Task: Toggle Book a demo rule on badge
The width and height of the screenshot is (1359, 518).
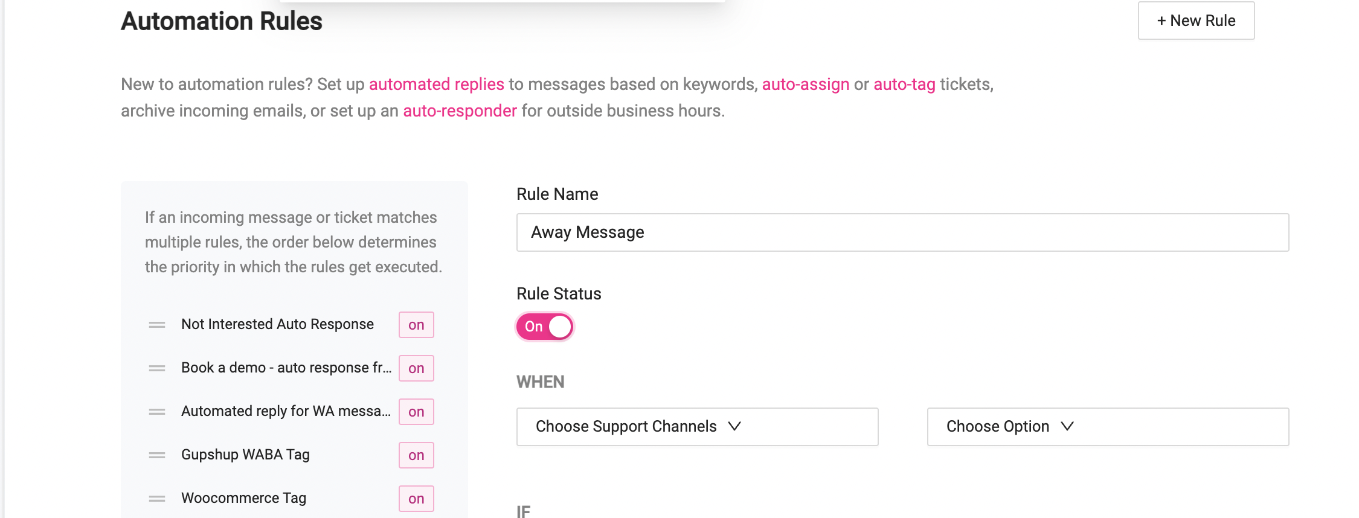Action: [x=416, y=368]
